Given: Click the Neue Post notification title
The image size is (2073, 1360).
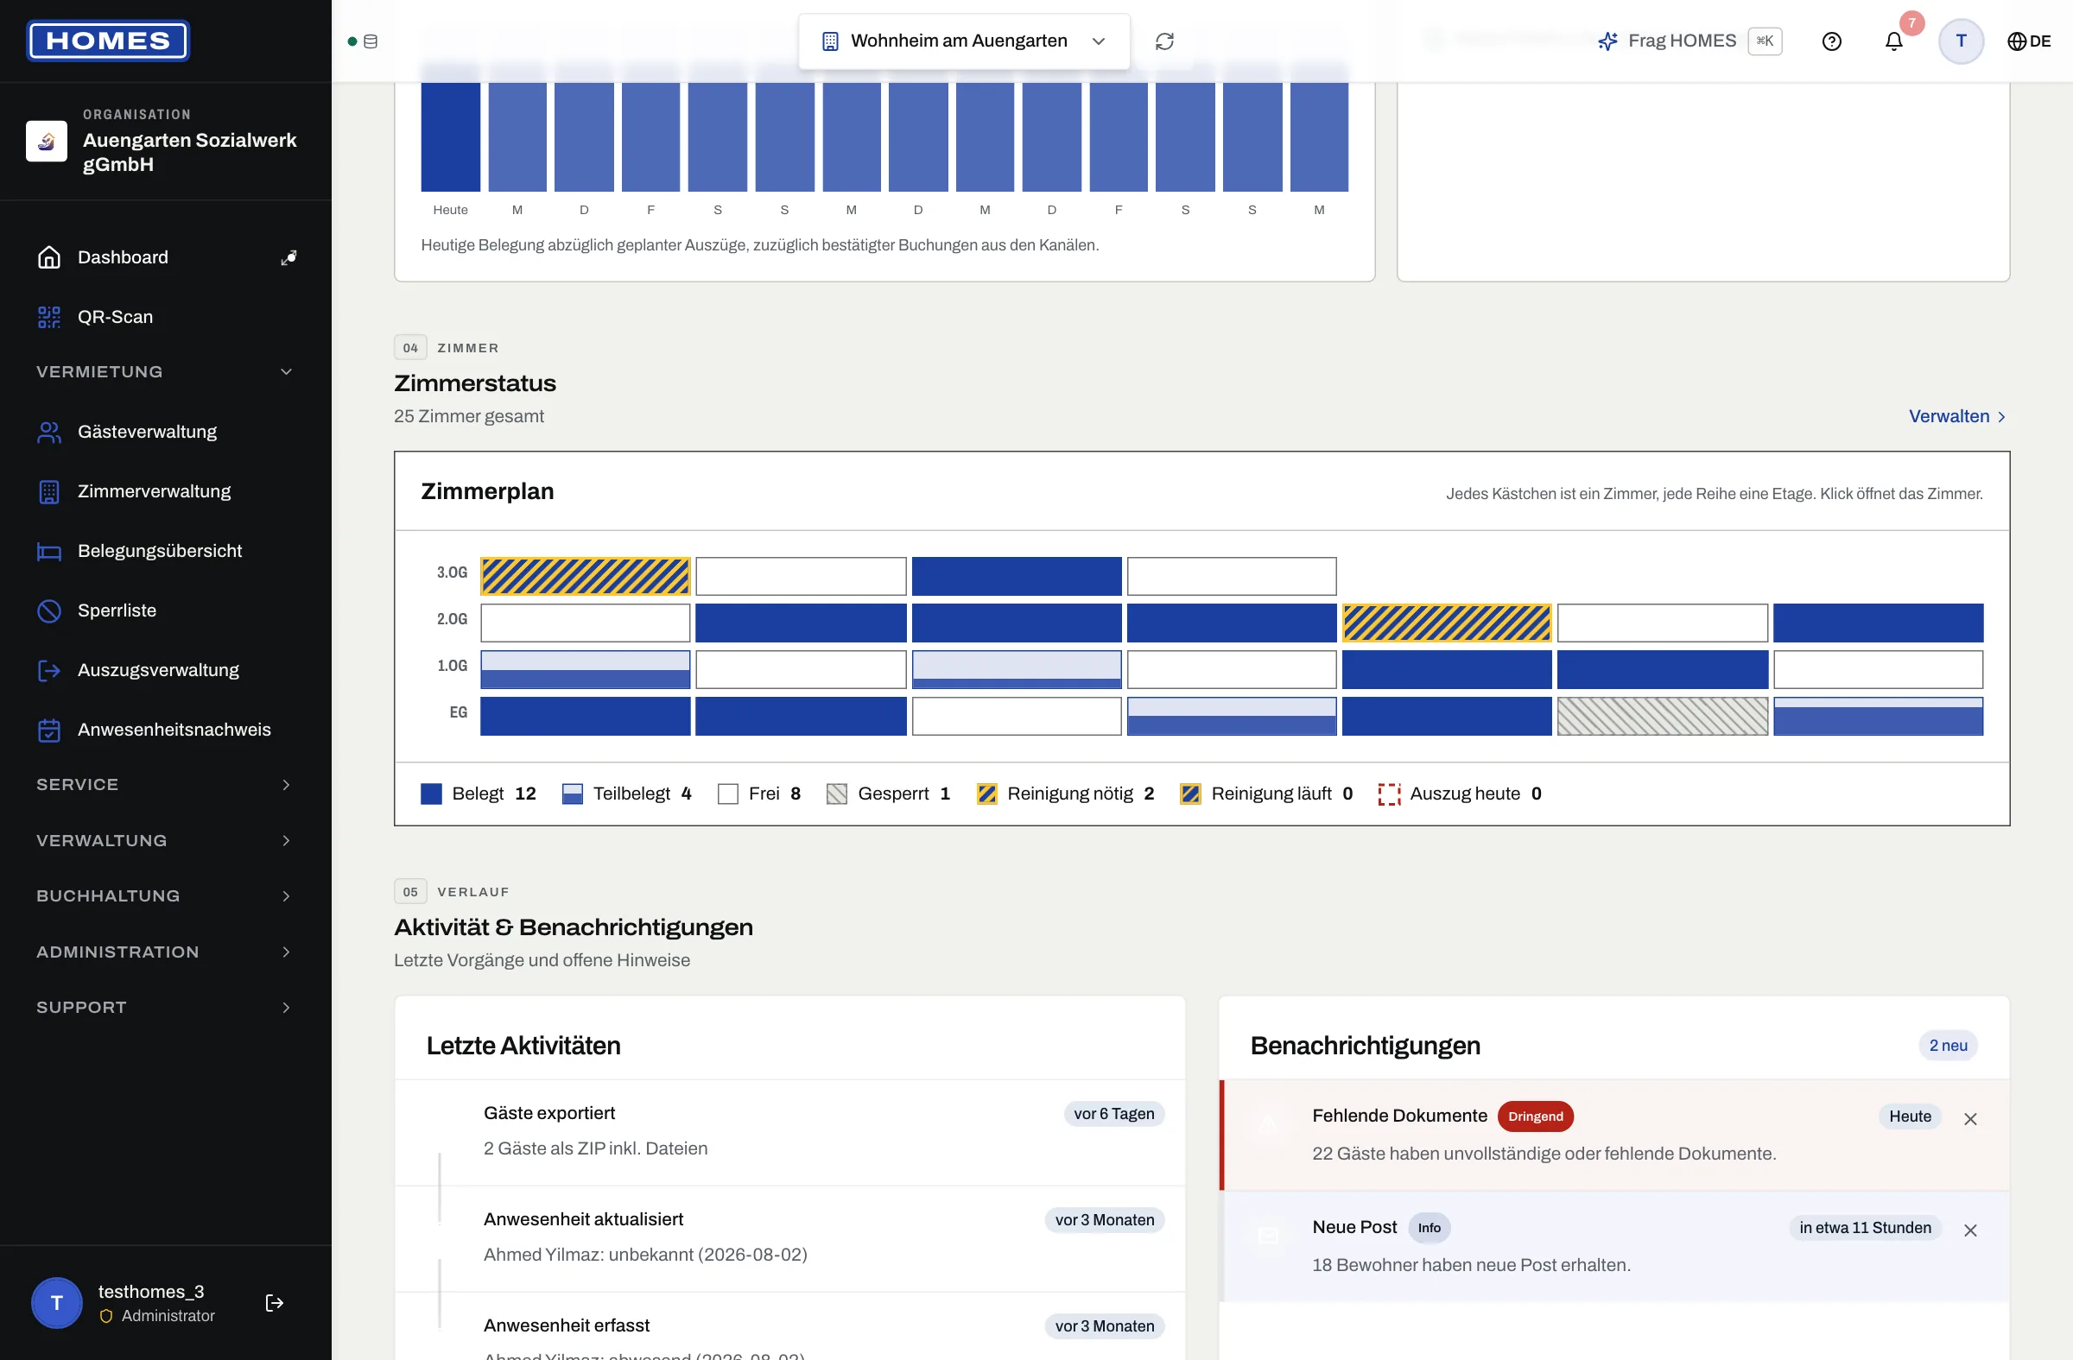Looking at the screenshot, I should coord(1354,1227).
